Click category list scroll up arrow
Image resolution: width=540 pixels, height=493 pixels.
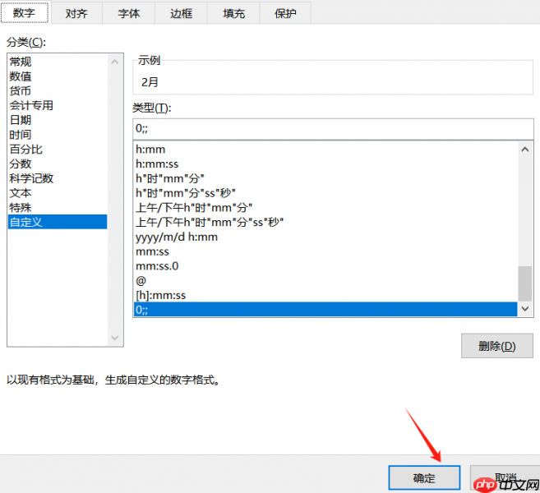(x=115, y=62)
